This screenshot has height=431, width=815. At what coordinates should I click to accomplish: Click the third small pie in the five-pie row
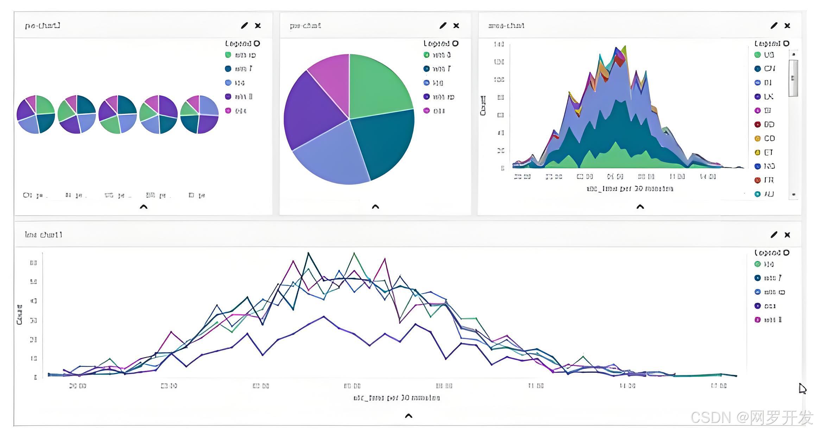(x=118, y=114)
